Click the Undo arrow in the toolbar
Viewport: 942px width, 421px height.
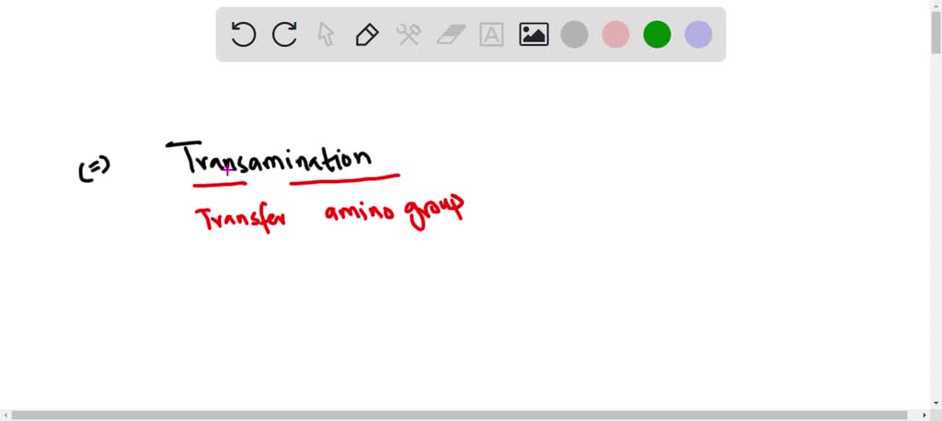(x=243, y=35)
